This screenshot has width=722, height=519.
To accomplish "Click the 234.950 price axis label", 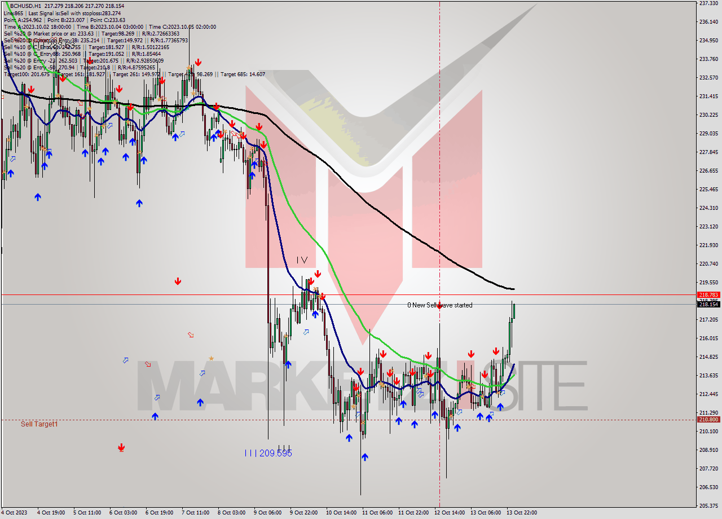I will coord(708,41).
